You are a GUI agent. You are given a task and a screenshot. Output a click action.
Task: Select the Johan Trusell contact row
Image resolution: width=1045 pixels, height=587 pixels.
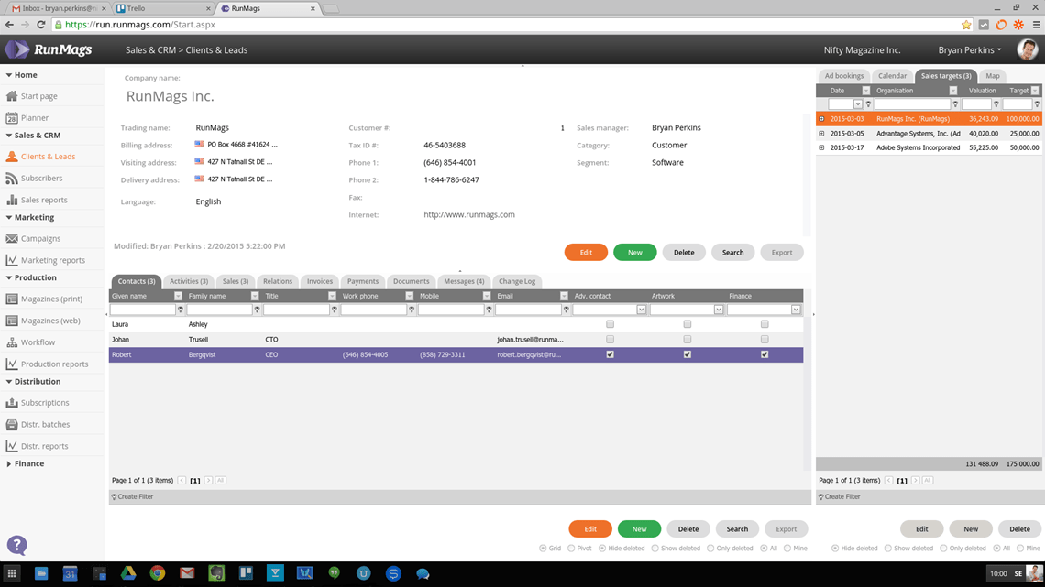pos(456,340)
